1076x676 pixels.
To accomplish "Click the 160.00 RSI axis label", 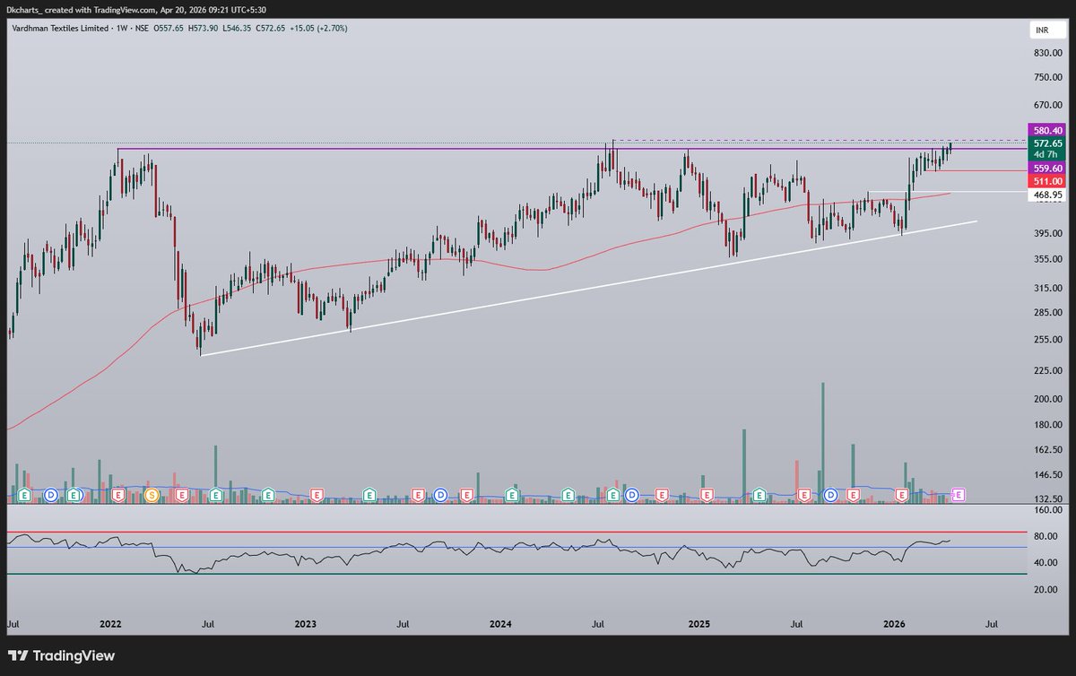I will [1048, 510].
